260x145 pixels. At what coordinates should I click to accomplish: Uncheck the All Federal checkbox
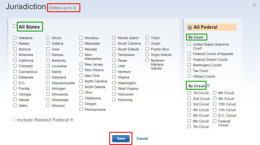click(190, 28)
